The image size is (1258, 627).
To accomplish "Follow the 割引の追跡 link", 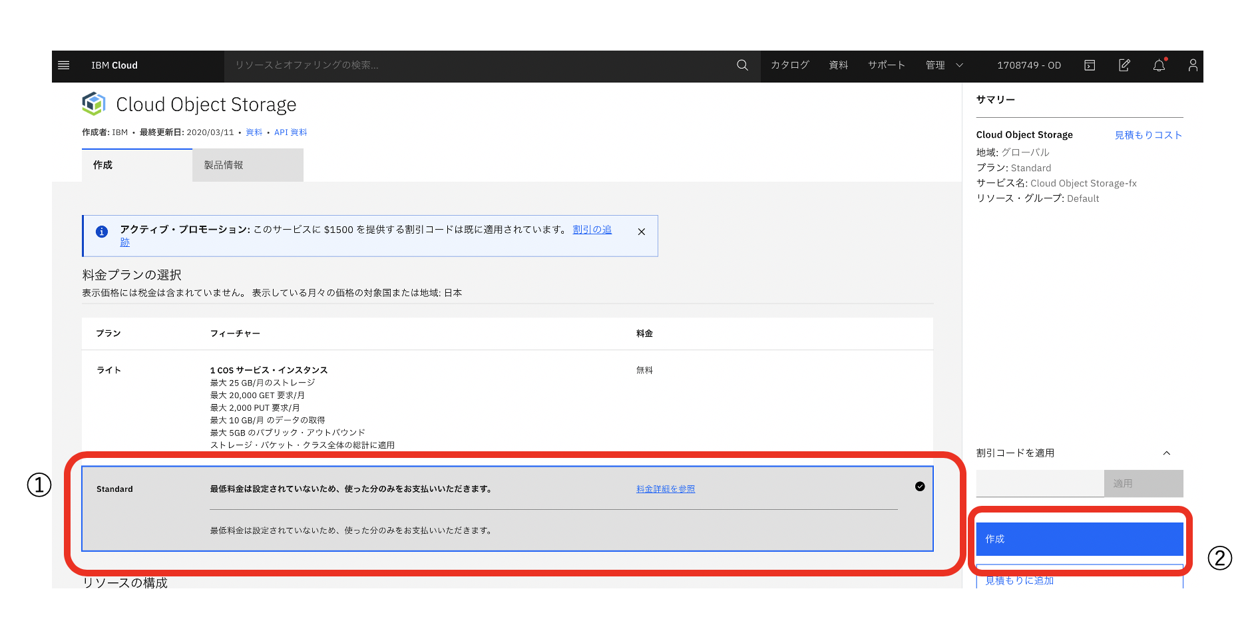I will (x=592, y=230).
